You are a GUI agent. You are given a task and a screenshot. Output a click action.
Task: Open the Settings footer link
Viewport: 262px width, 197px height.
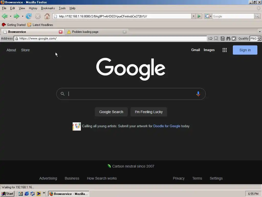pyautogui.click(x=216, y=179)
